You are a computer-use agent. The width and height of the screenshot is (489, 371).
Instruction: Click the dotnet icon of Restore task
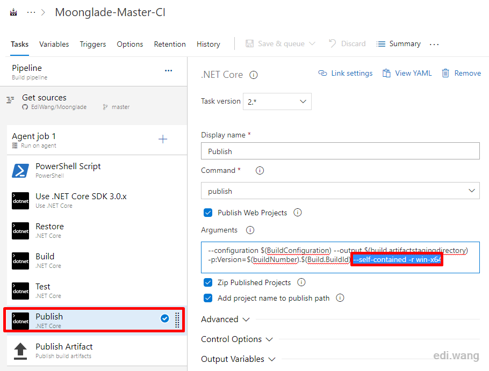[x=20, y=231]
